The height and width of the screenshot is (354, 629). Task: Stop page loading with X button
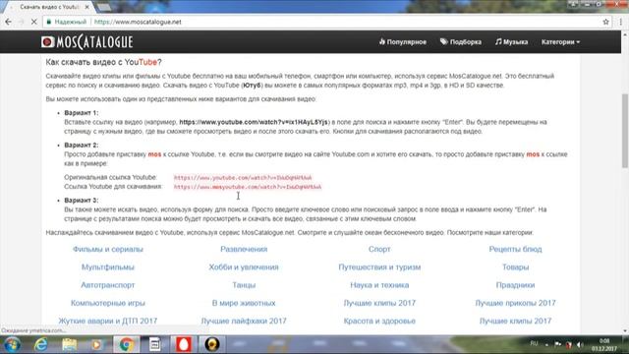[x=34, y=22]
